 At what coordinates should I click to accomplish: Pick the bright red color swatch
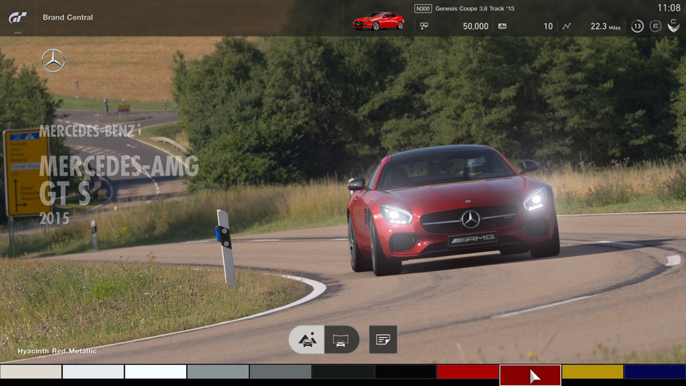coord(467,371)
